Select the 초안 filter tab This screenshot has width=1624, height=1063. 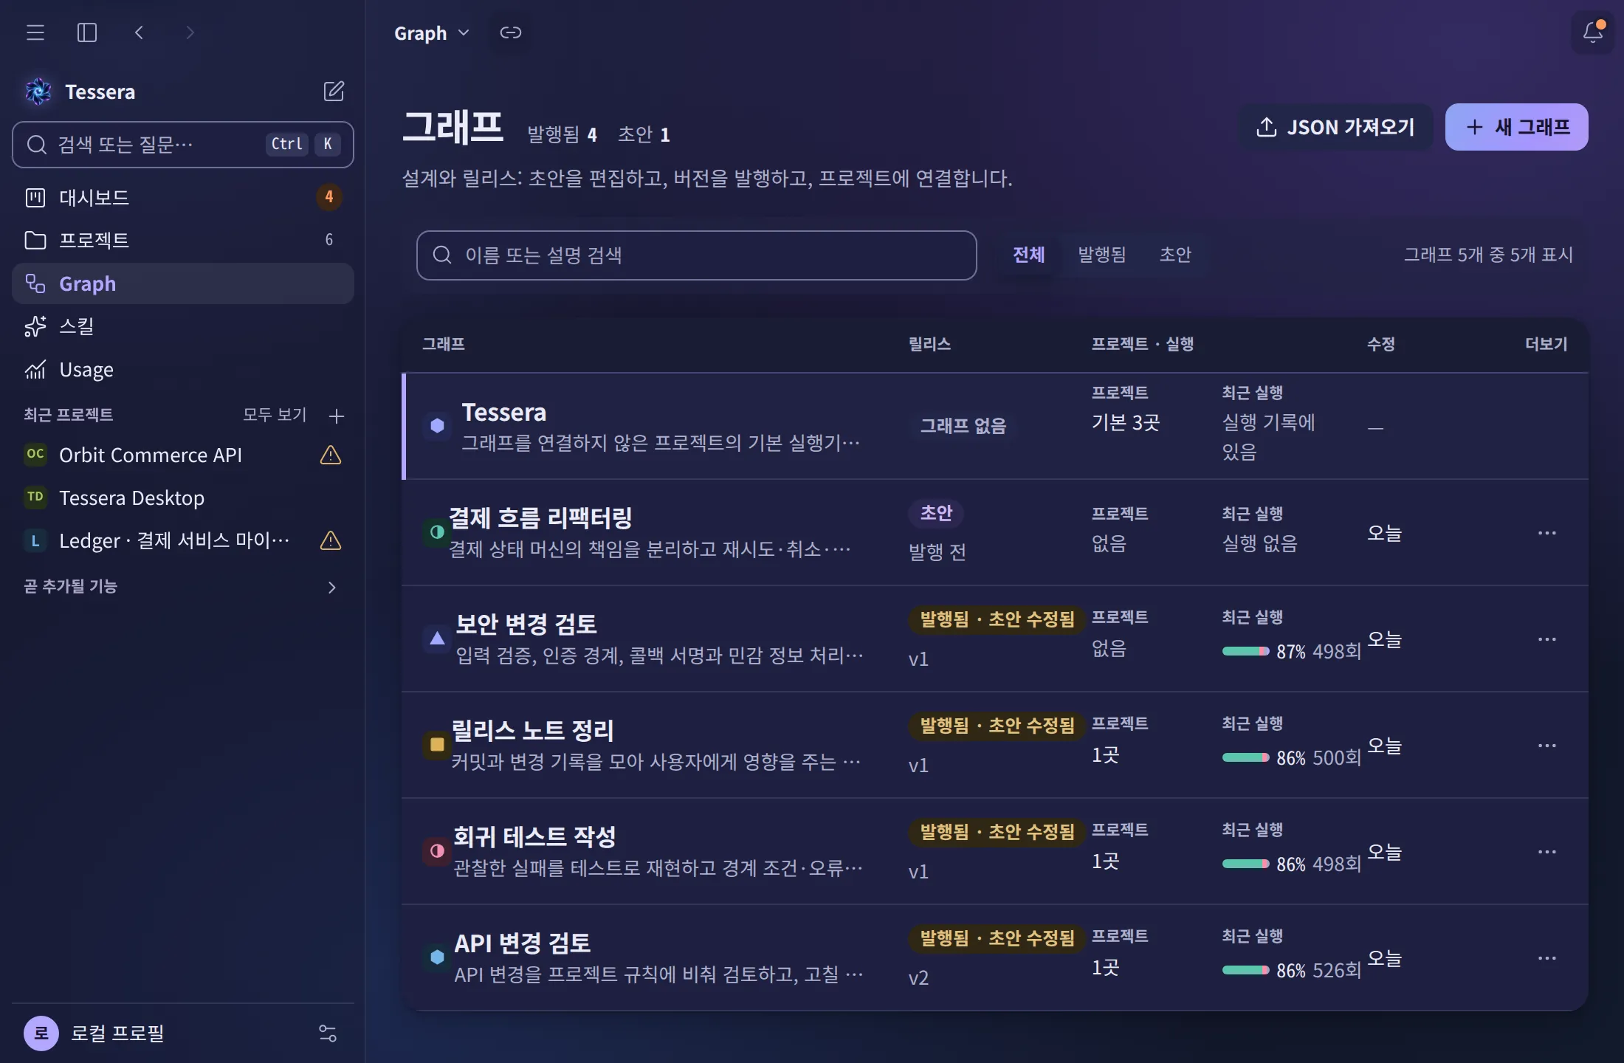(1175, 255)
